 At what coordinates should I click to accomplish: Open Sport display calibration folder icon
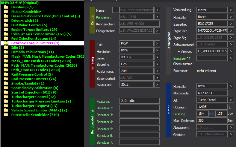click(x=6, y=88)
